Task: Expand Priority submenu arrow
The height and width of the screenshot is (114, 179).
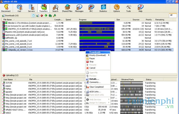Action: (x=109, y=55)
